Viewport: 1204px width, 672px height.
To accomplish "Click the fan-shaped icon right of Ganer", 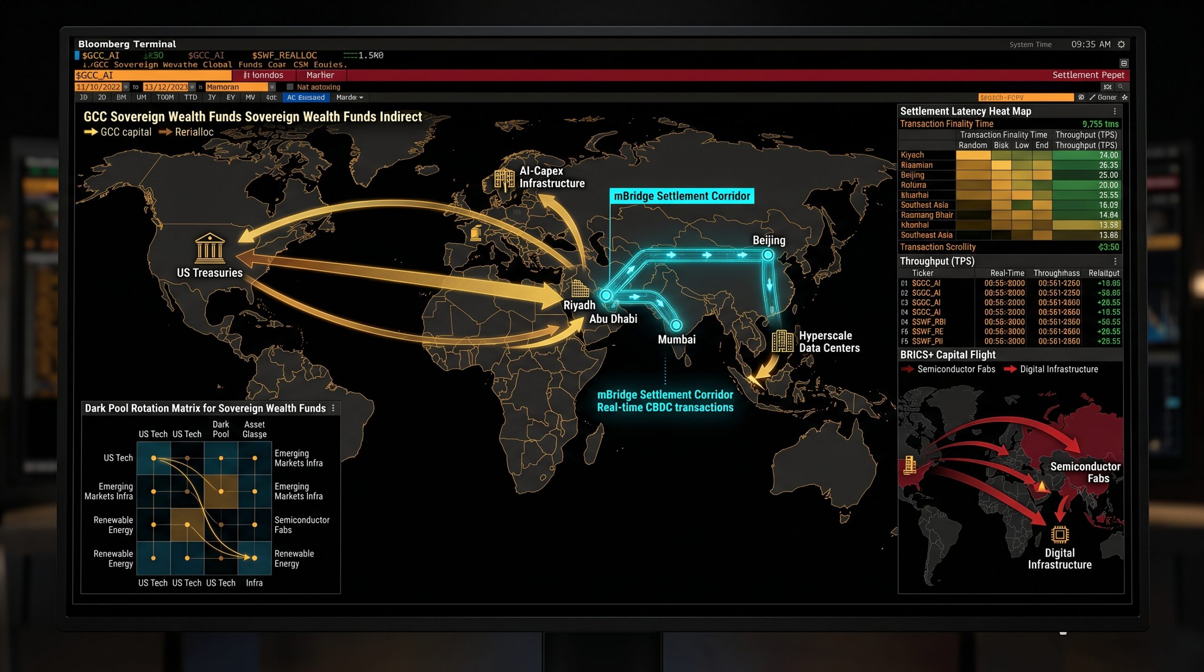I will click(x=1125, y=97).
